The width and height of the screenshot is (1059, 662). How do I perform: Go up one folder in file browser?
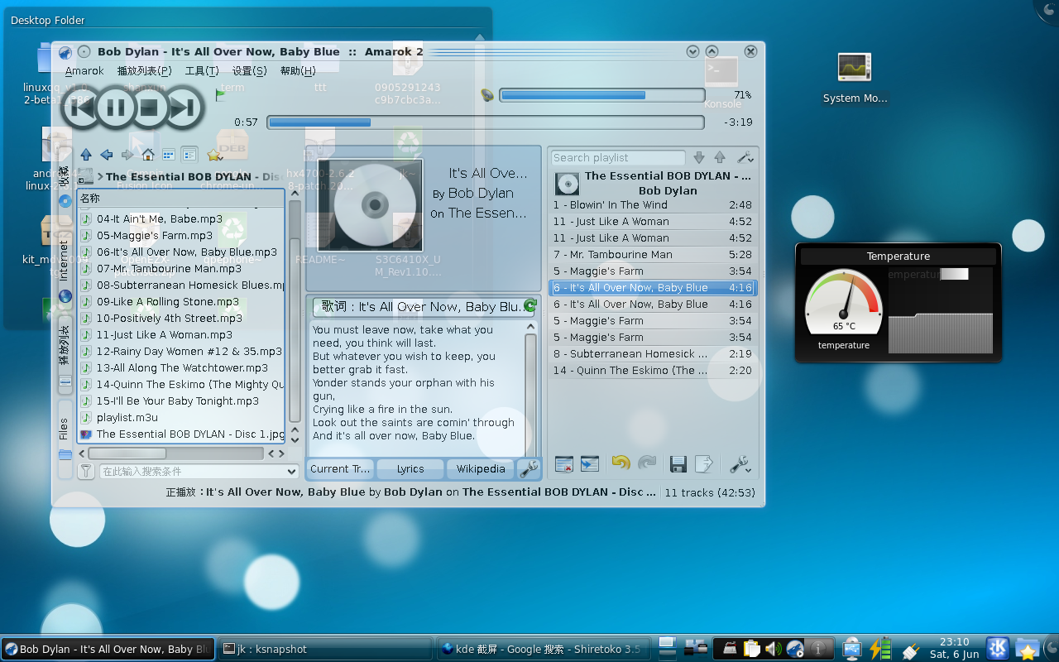[86, 155]
